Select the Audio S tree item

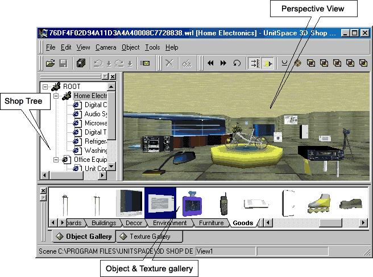point(96,114)
